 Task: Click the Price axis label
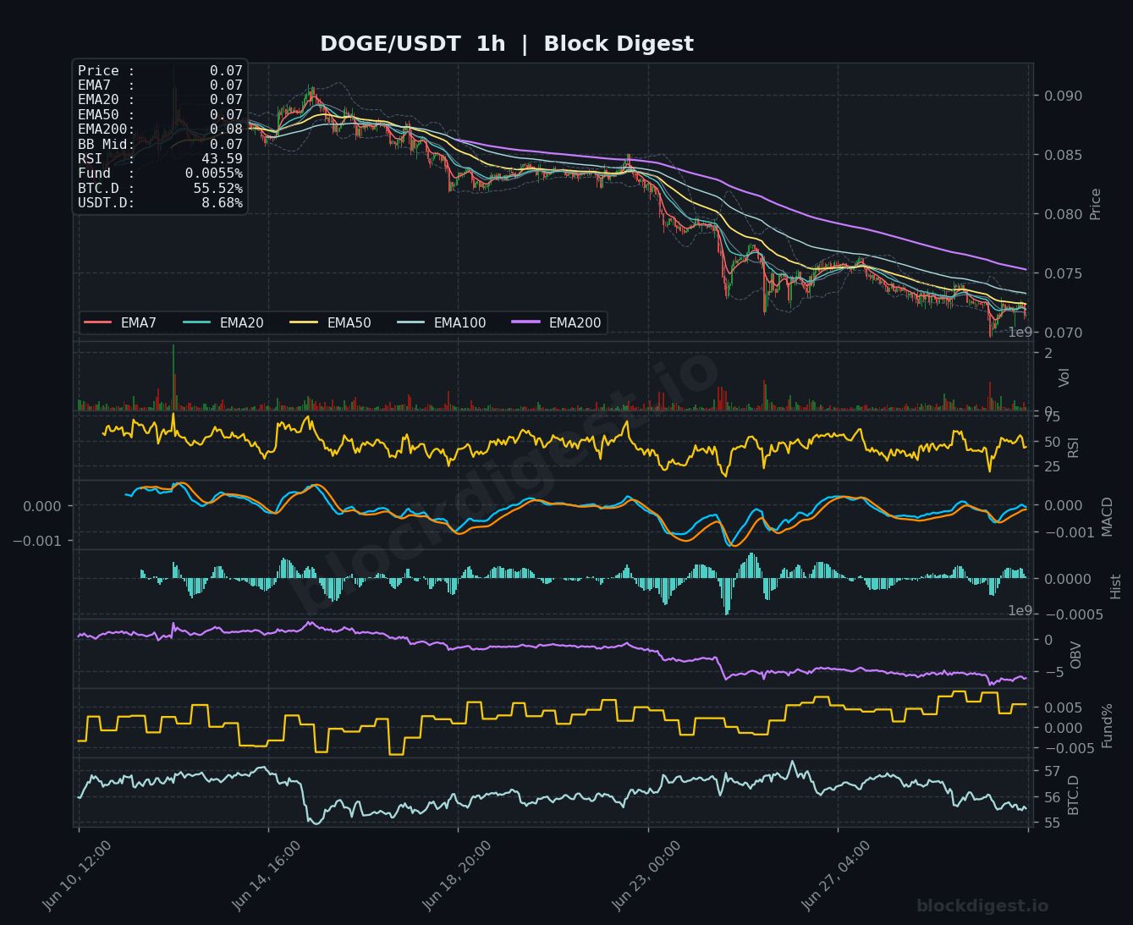point(1096,204)
